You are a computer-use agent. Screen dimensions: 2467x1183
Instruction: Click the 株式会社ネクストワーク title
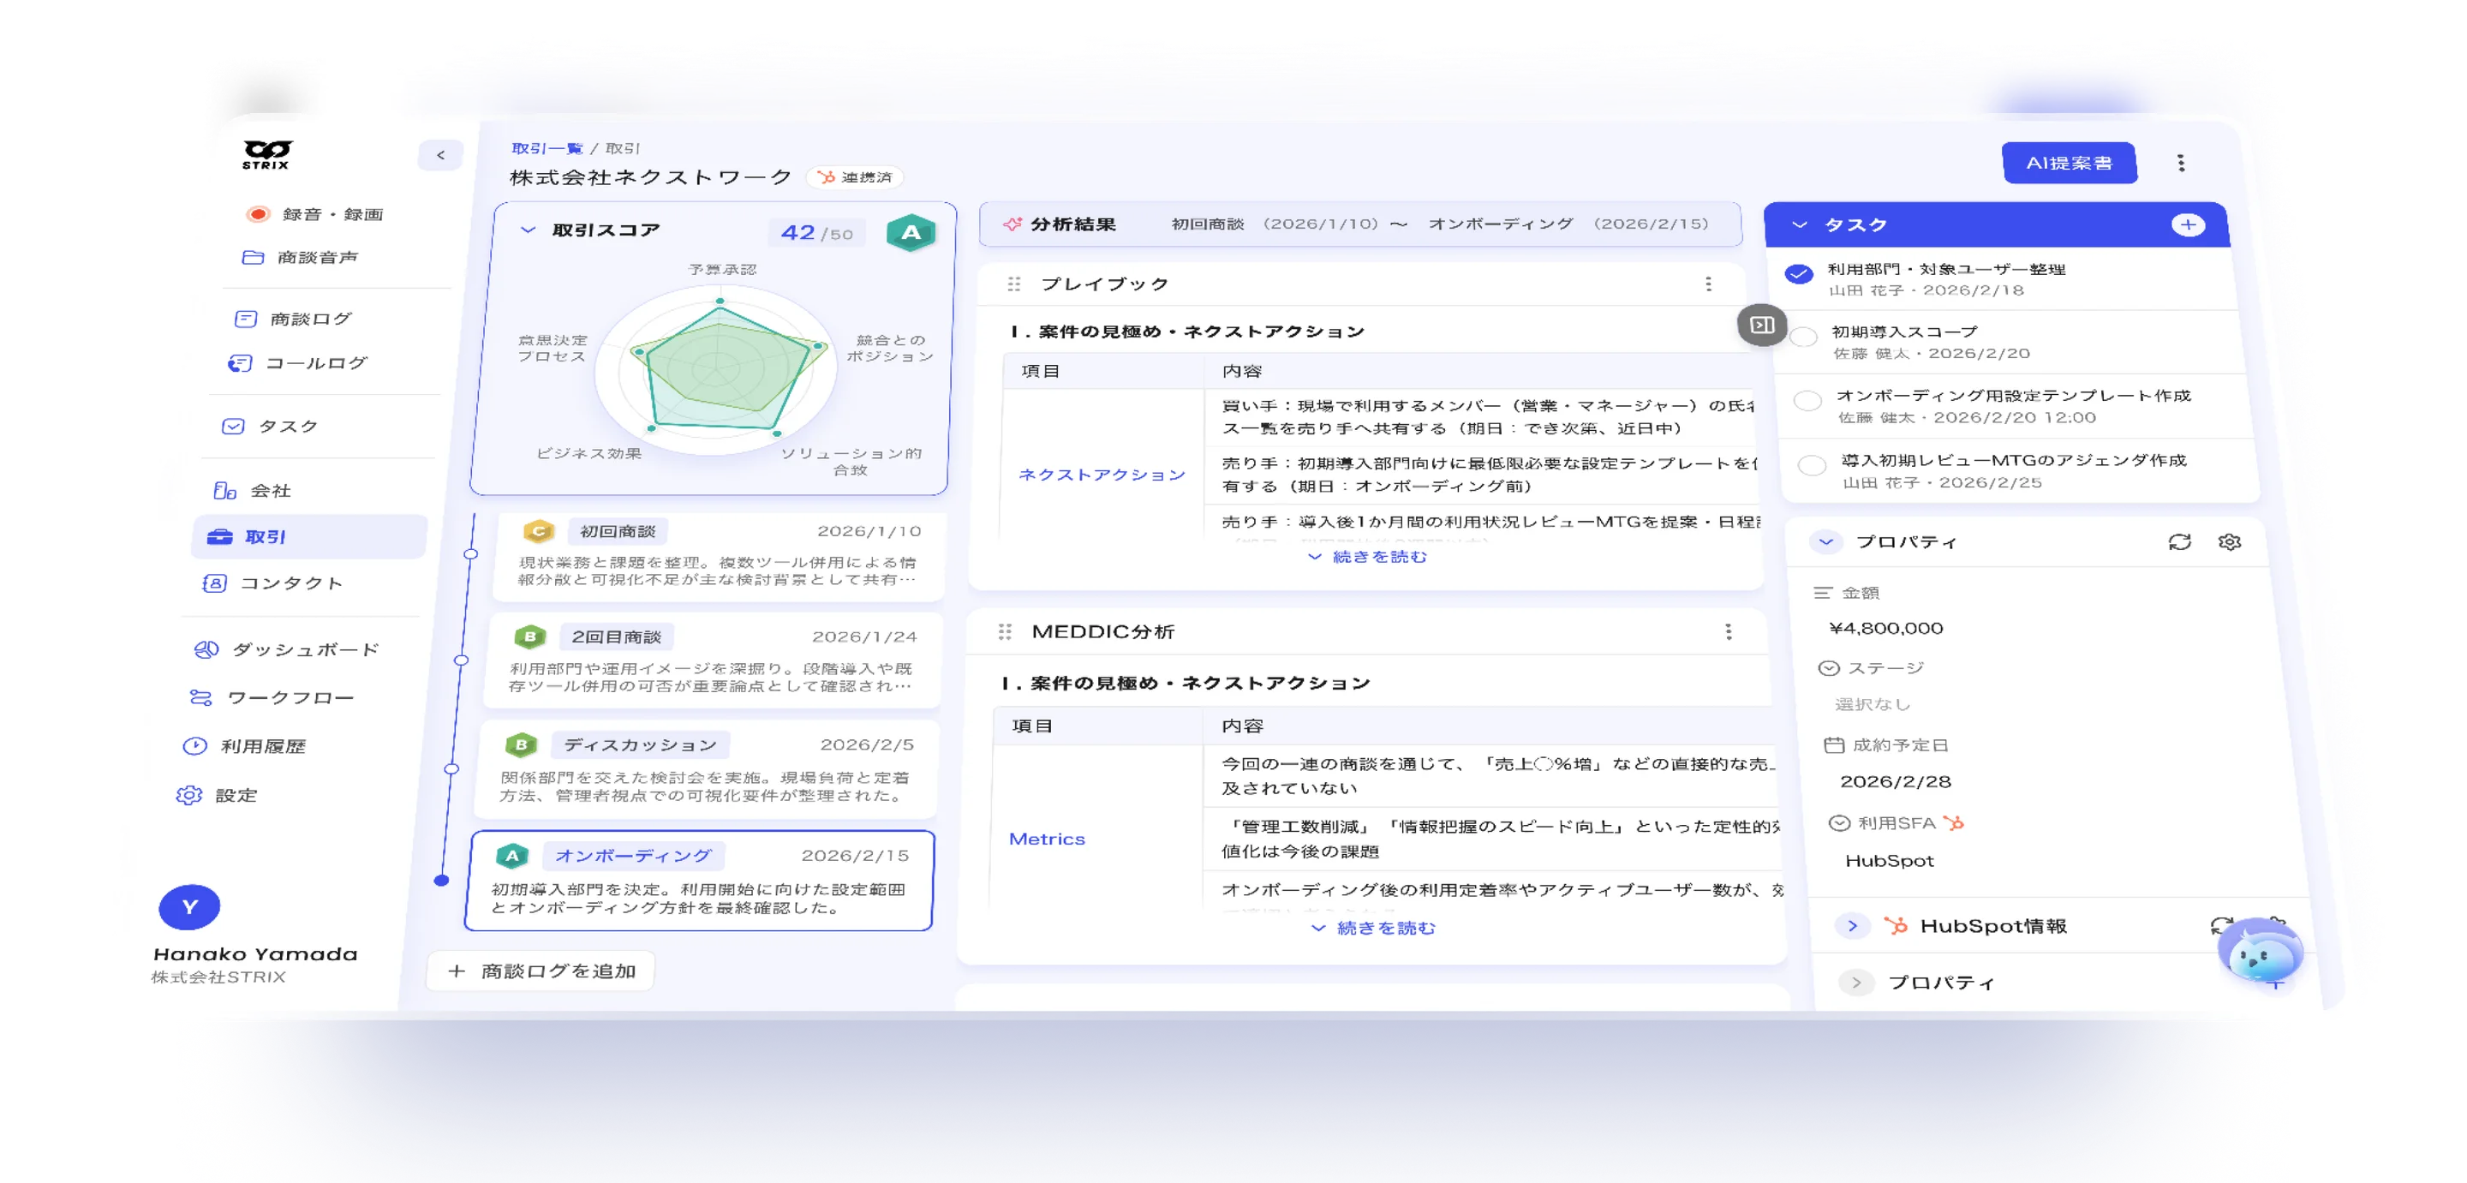coord(651,177)
